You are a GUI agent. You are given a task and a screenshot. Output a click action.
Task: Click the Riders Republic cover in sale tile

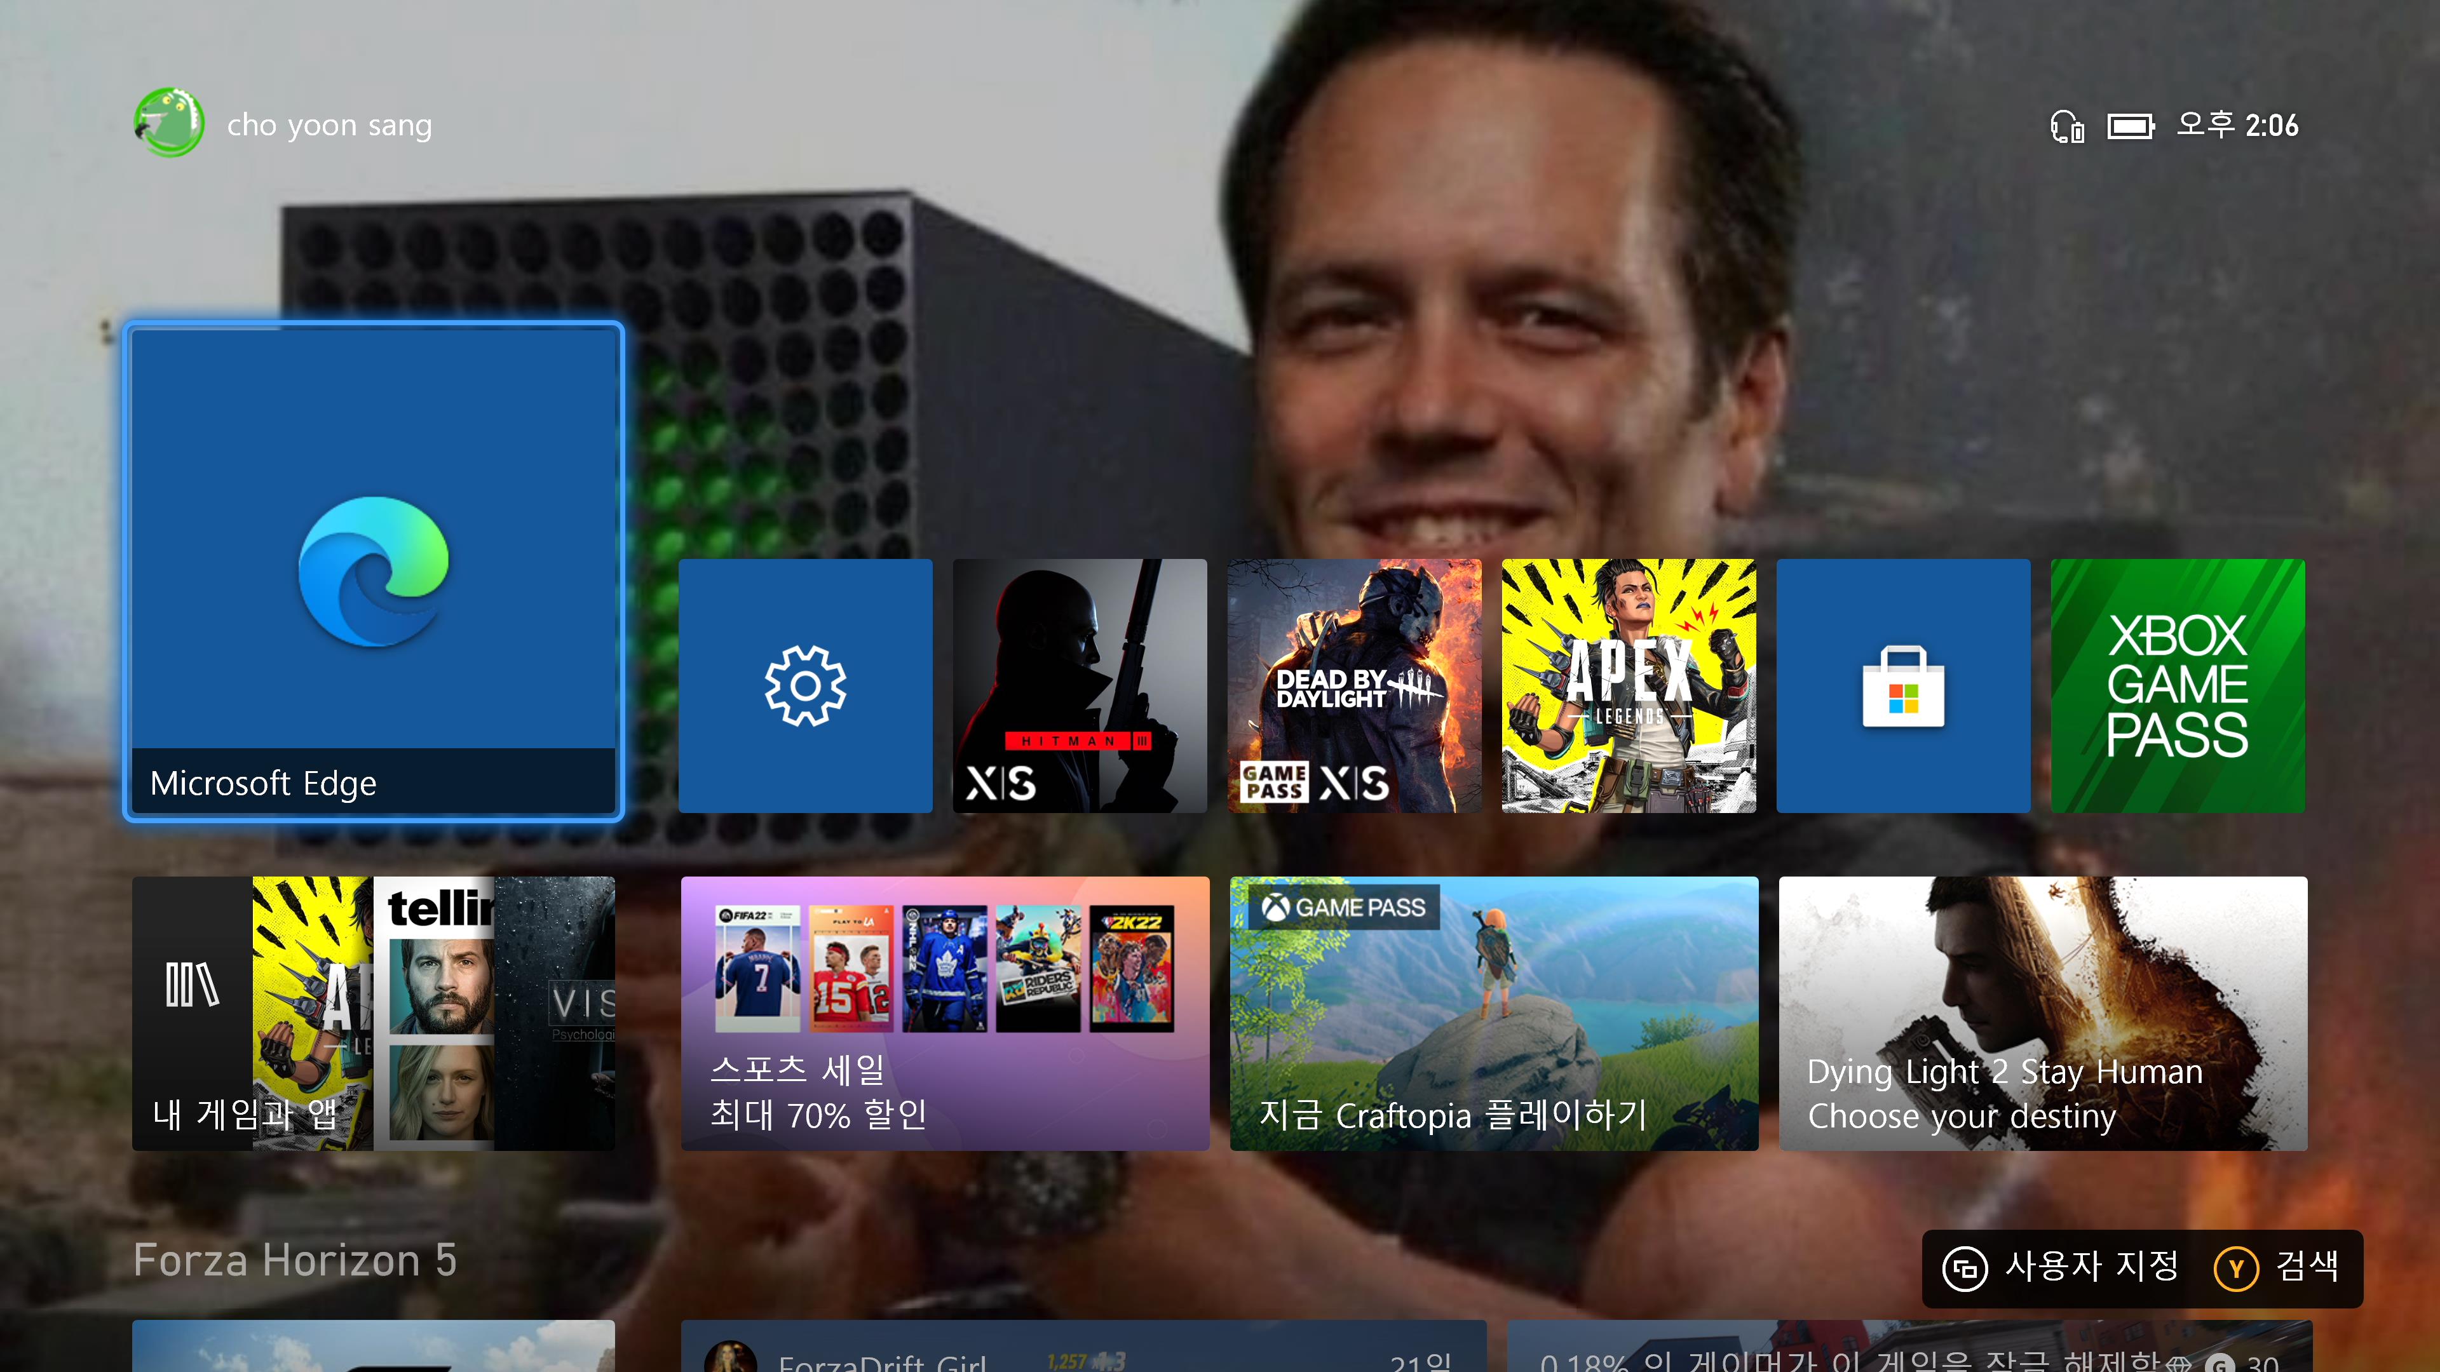click(1038, 967)
